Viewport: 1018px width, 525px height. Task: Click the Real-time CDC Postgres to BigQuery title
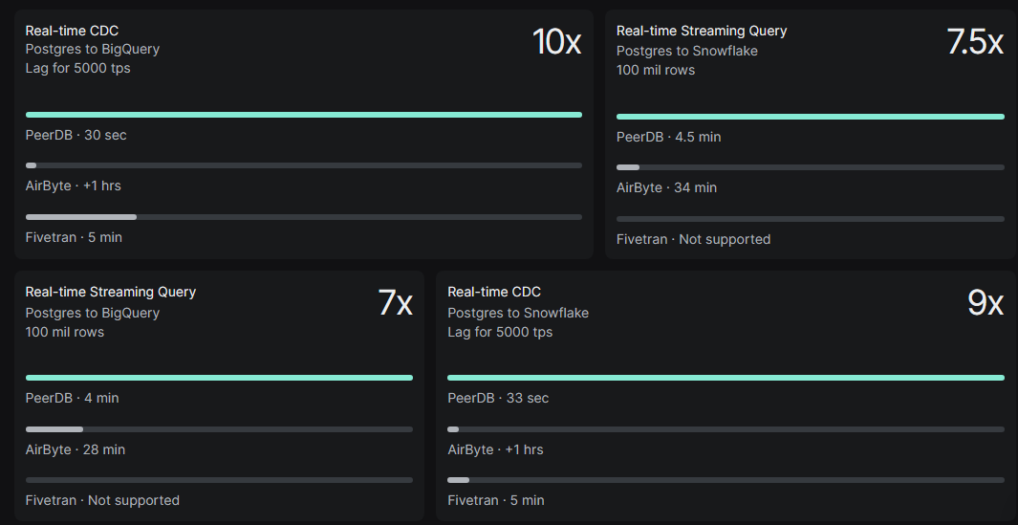(x=72, y=31)
